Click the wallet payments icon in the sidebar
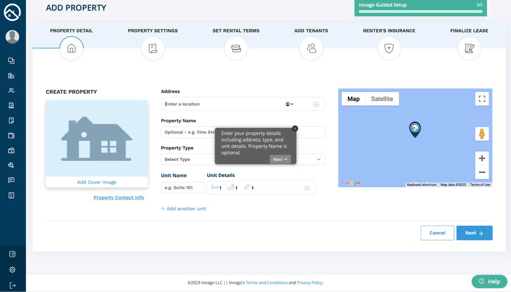The height and width of the screenshot is (292, 511). 13,135
